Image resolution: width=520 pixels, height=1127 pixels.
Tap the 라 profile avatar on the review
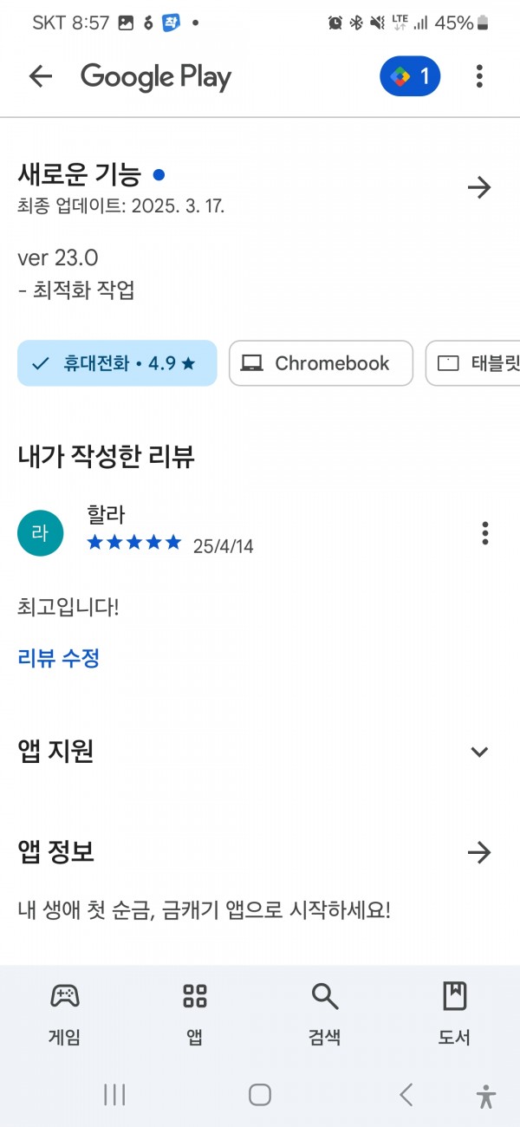click(40, 533)
